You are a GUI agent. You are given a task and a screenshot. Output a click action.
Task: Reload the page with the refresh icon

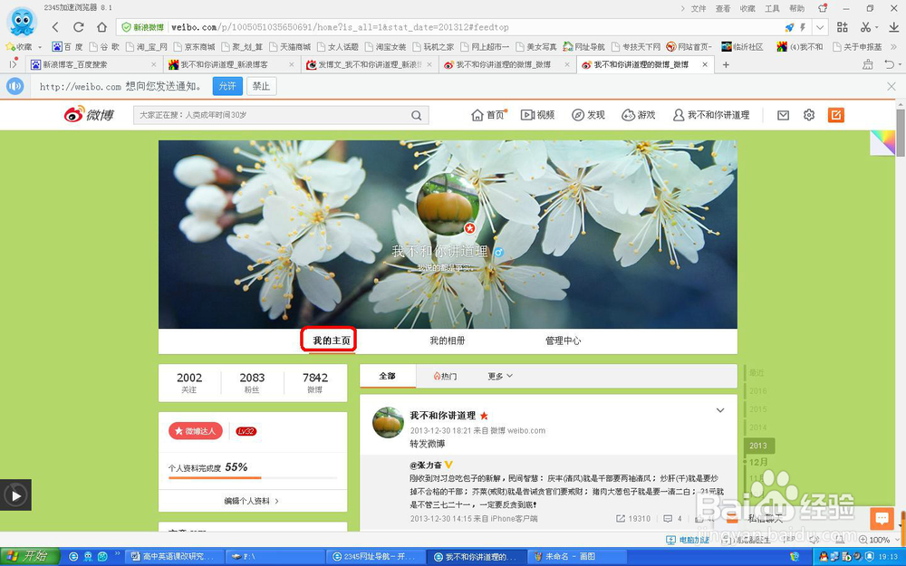[x=79, y=27]
